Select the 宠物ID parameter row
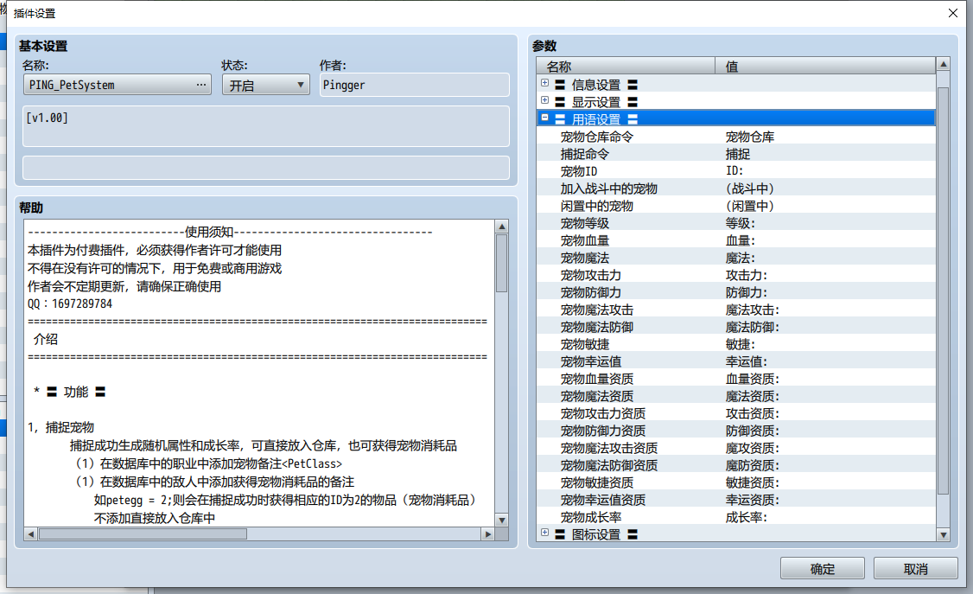 tap(736, 171)
